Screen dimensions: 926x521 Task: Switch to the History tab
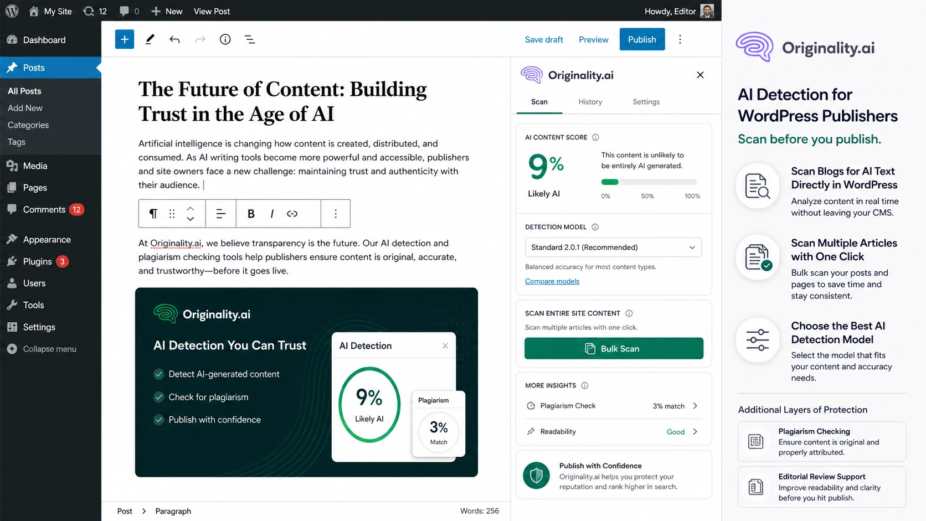coord(590,102)
